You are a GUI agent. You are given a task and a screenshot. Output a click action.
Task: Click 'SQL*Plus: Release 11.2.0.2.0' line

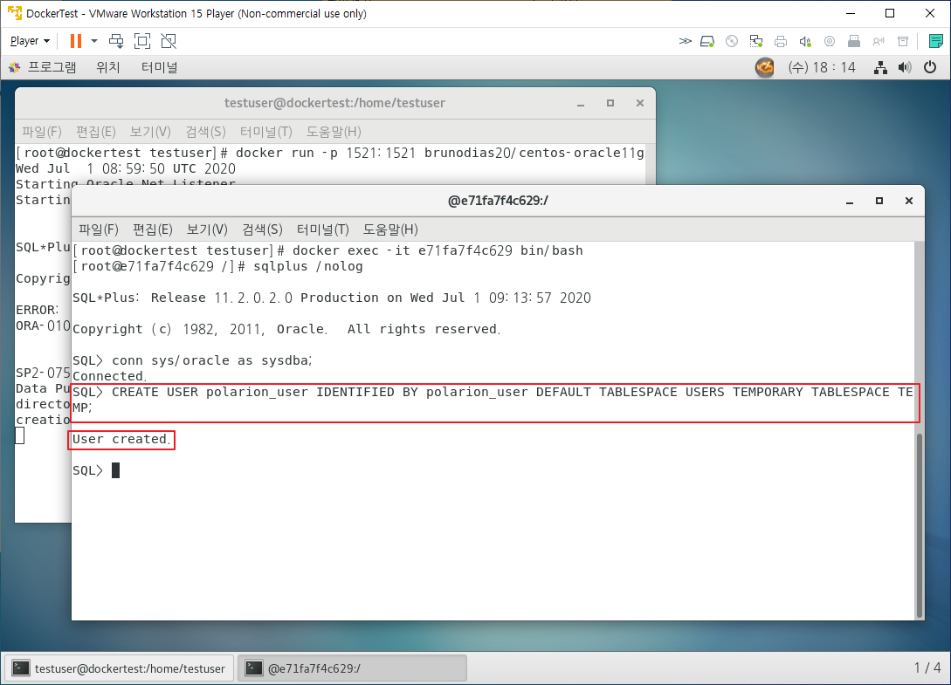coord(332,298)
